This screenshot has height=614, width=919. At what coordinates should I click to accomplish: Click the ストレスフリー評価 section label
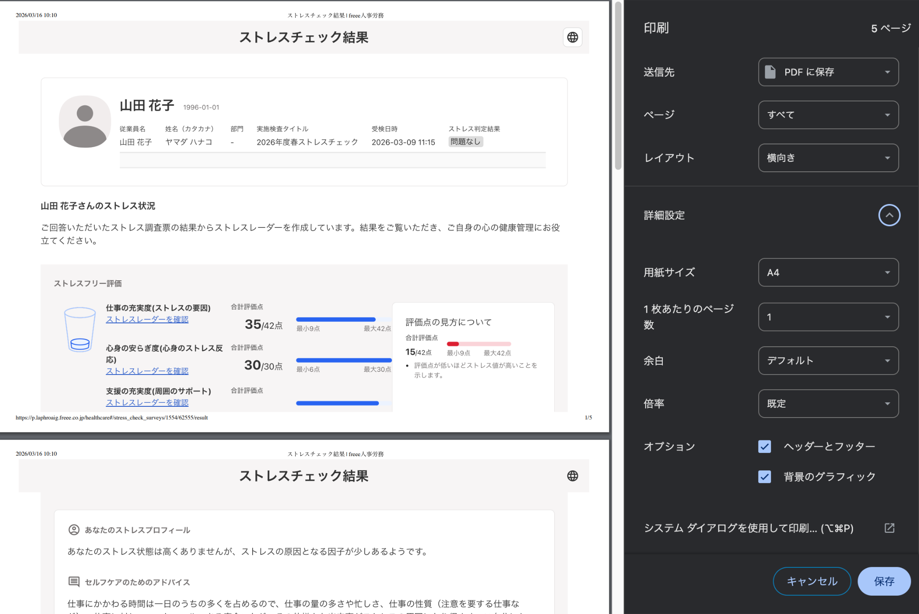click(88, 283)
